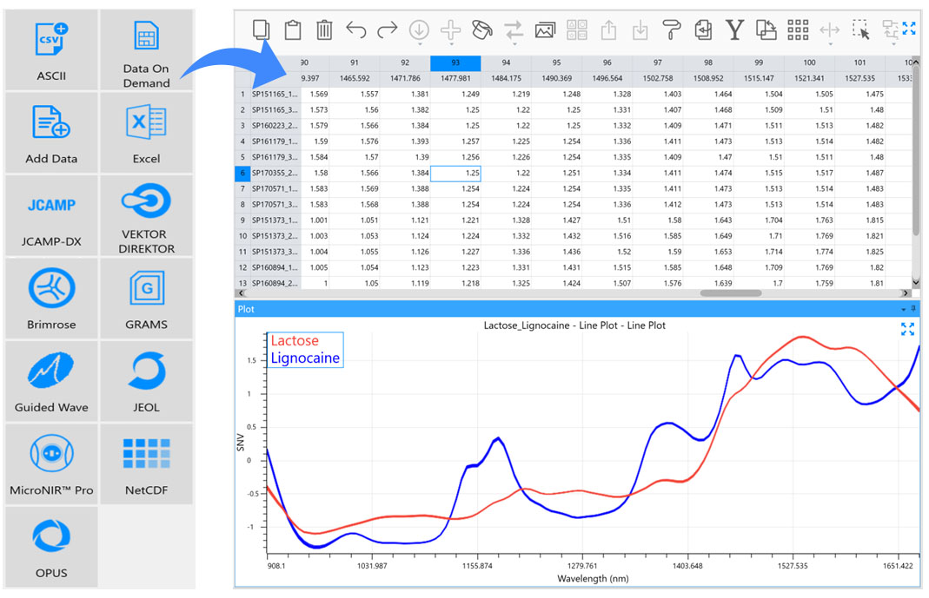Screen dimensions: 929x598
Task: Select the JEOL data importer
Action: [x=146, y=382]
